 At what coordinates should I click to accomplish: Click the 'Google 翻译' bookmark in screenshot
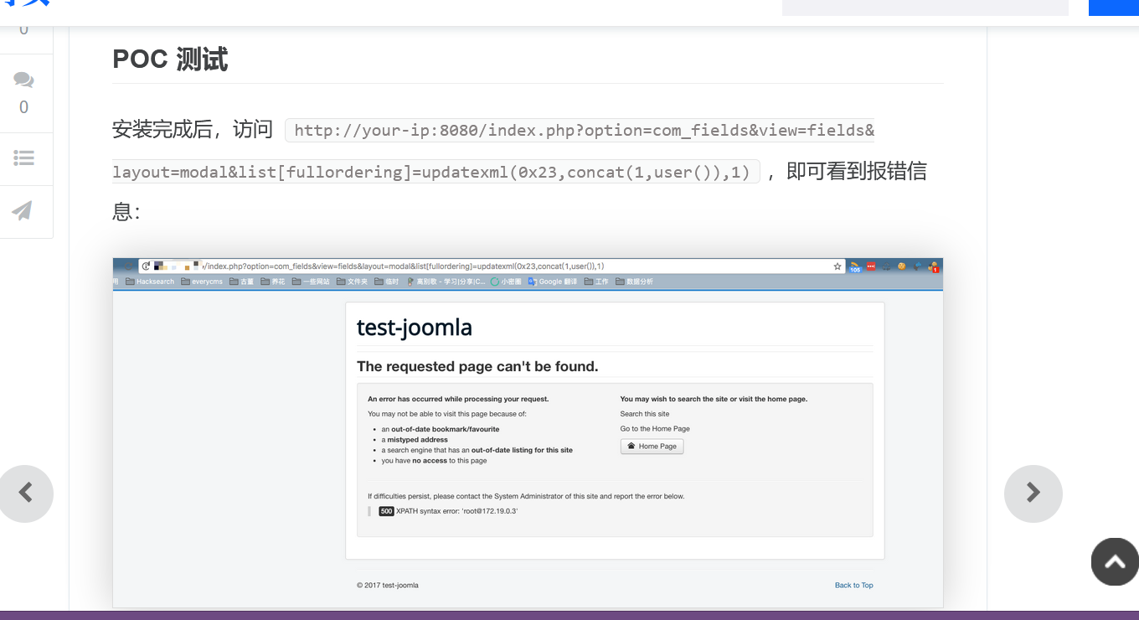[552, 282]
